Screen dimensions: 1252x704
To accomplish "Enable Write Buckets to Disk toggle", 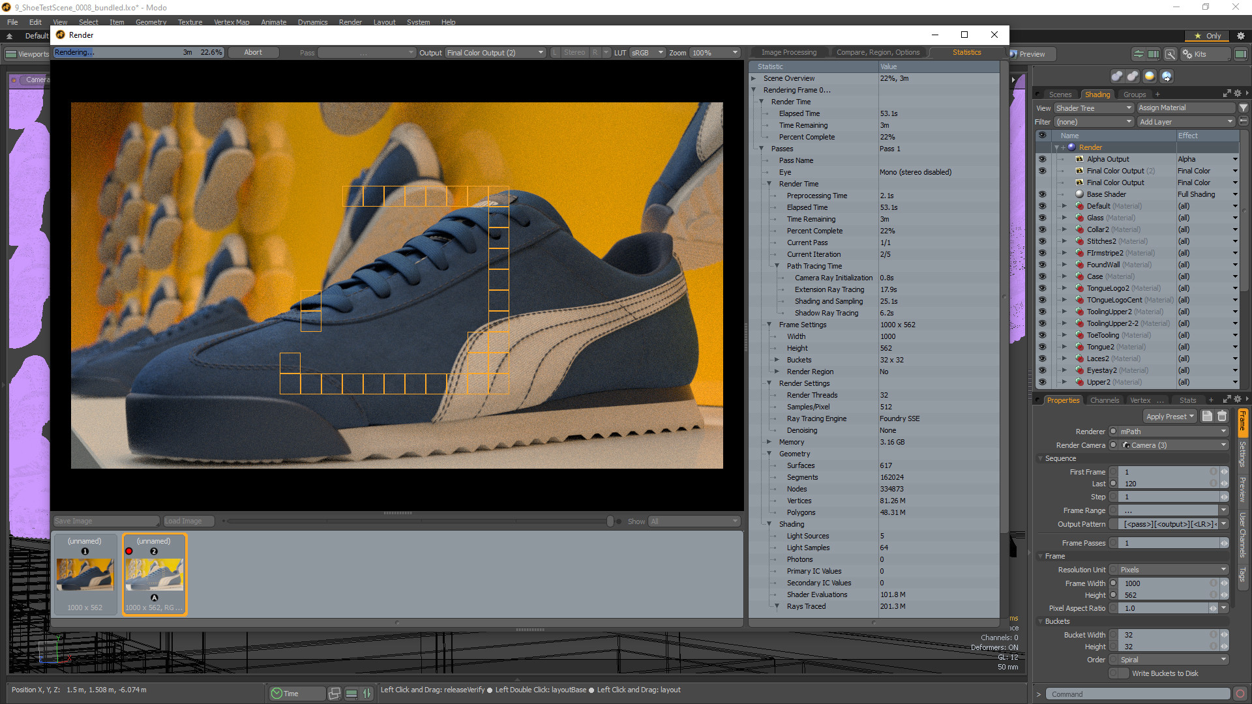I will (x=1119, y=673).
